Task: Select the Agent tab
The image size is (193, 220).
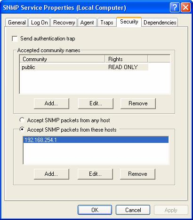Action: click(87, 23)
